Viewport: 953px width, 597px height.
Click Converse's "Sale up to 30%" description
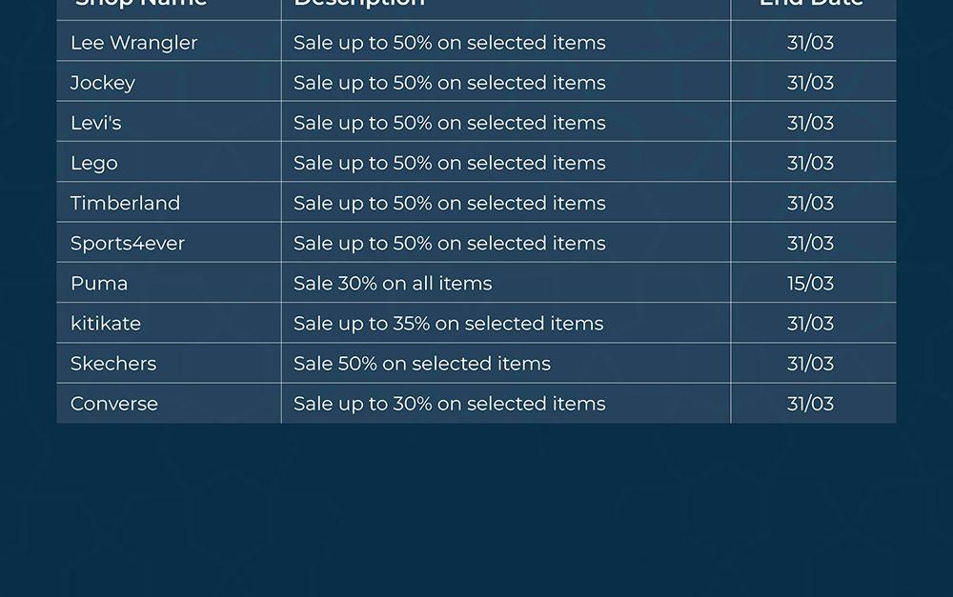pos(449,403)
